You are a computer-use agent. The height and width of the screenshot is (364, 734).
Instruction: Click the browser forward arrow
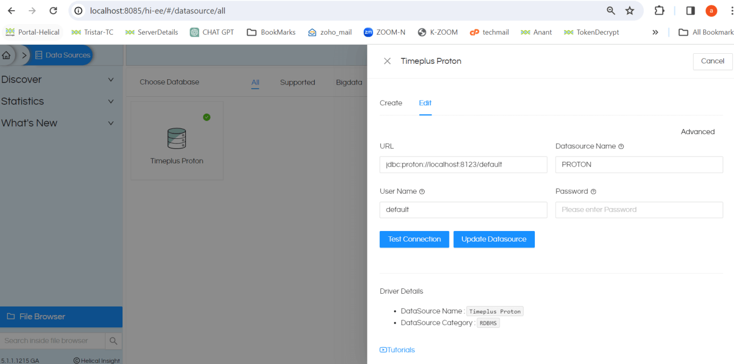coord(32,11)
